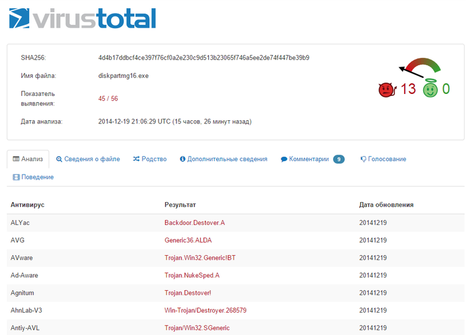Click the VirusTotal logo
This screenshot has height=335, width=466.
[x=82, y=18]
